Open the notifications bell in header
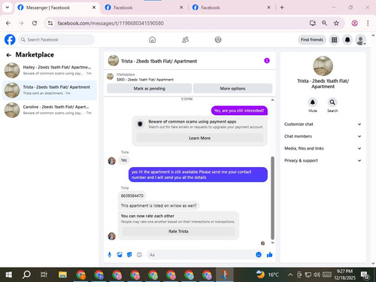Screen dimensions: 376x282 (347, 40)
